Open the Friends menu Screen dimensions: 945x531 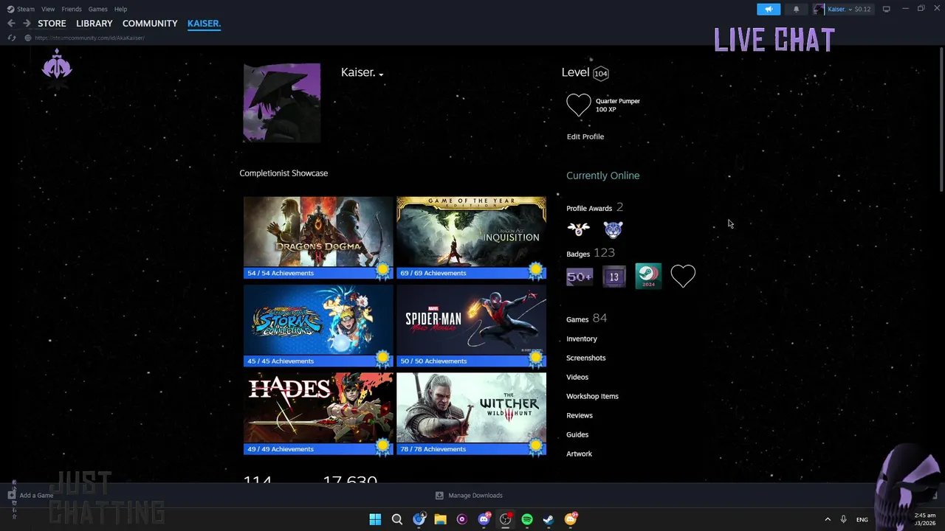(x=72, y=9)
